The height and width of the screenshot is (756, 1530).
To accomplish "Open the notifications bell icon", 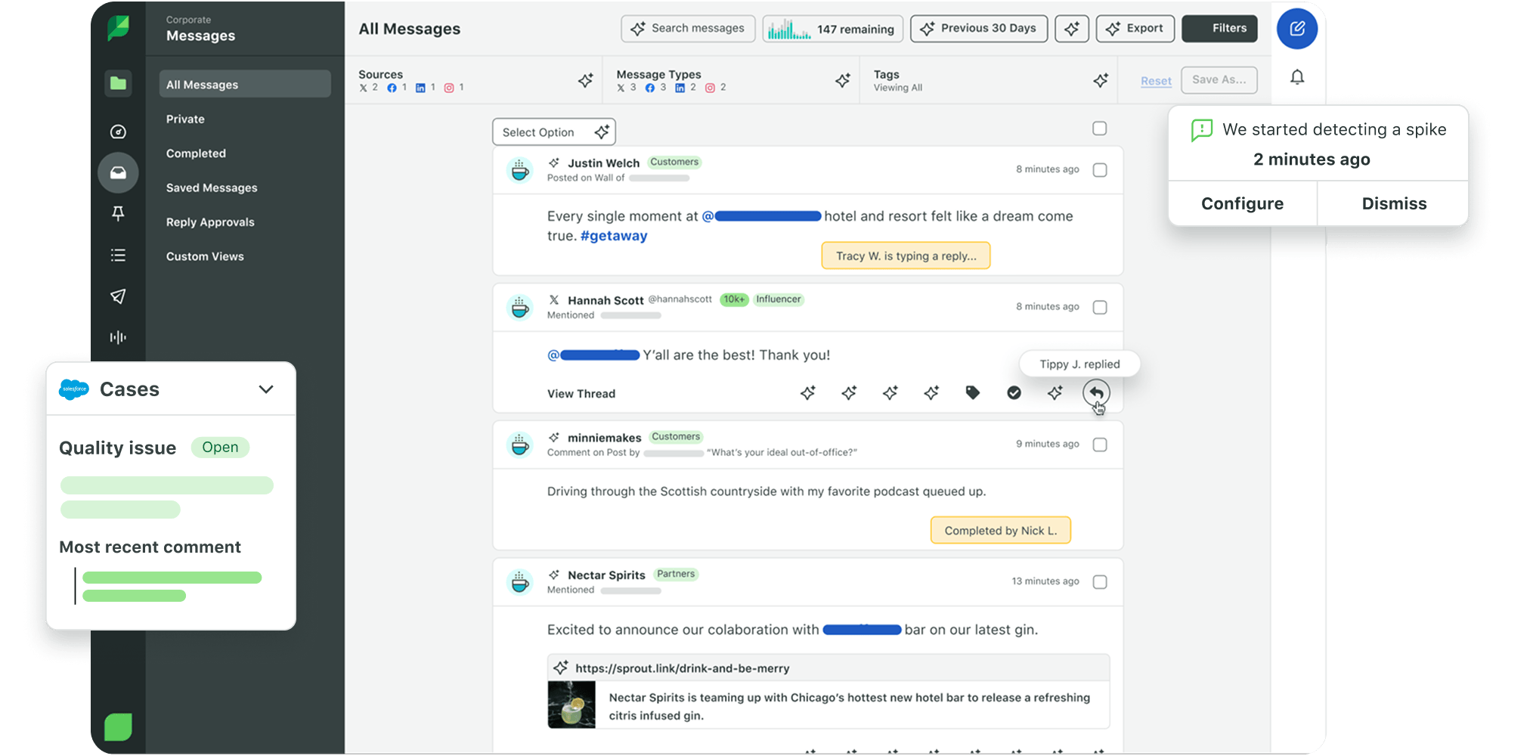I will coord(1296,77).
